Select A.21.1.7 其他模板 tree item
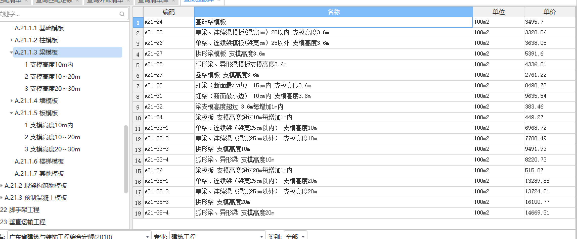This screenshot has height=239, width=577. click(x=39, y=173)
